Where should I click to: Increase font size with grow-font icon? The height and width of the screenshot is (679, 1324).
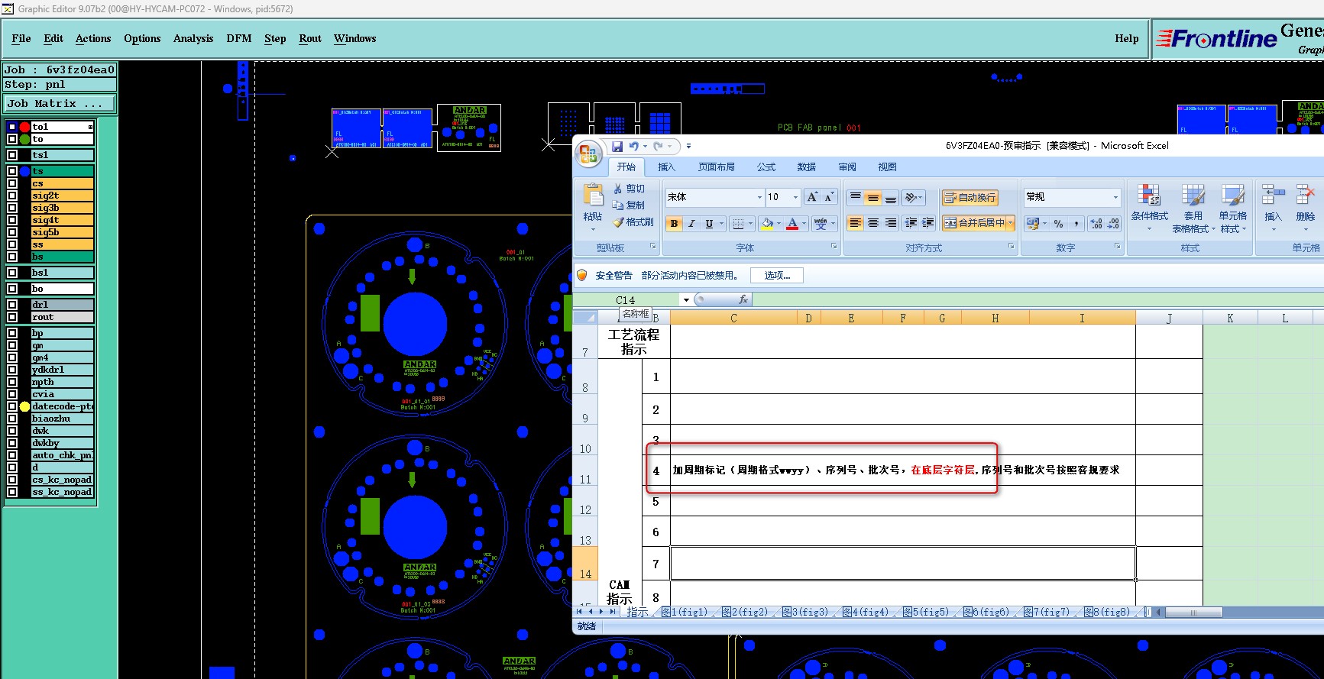tap(812, 197)
